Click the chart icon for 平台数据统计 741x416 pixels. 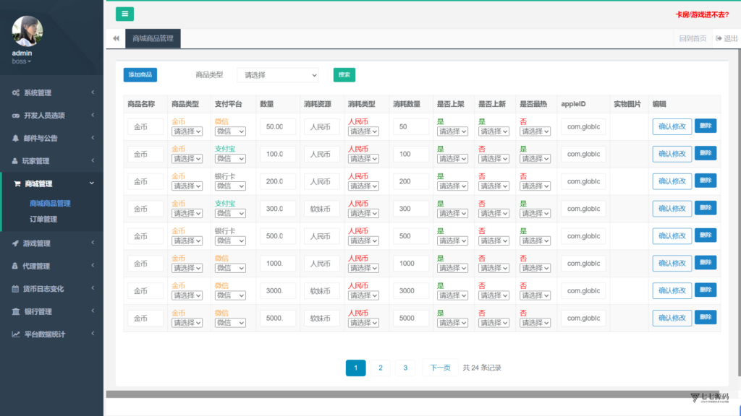[x=16, y=334]
